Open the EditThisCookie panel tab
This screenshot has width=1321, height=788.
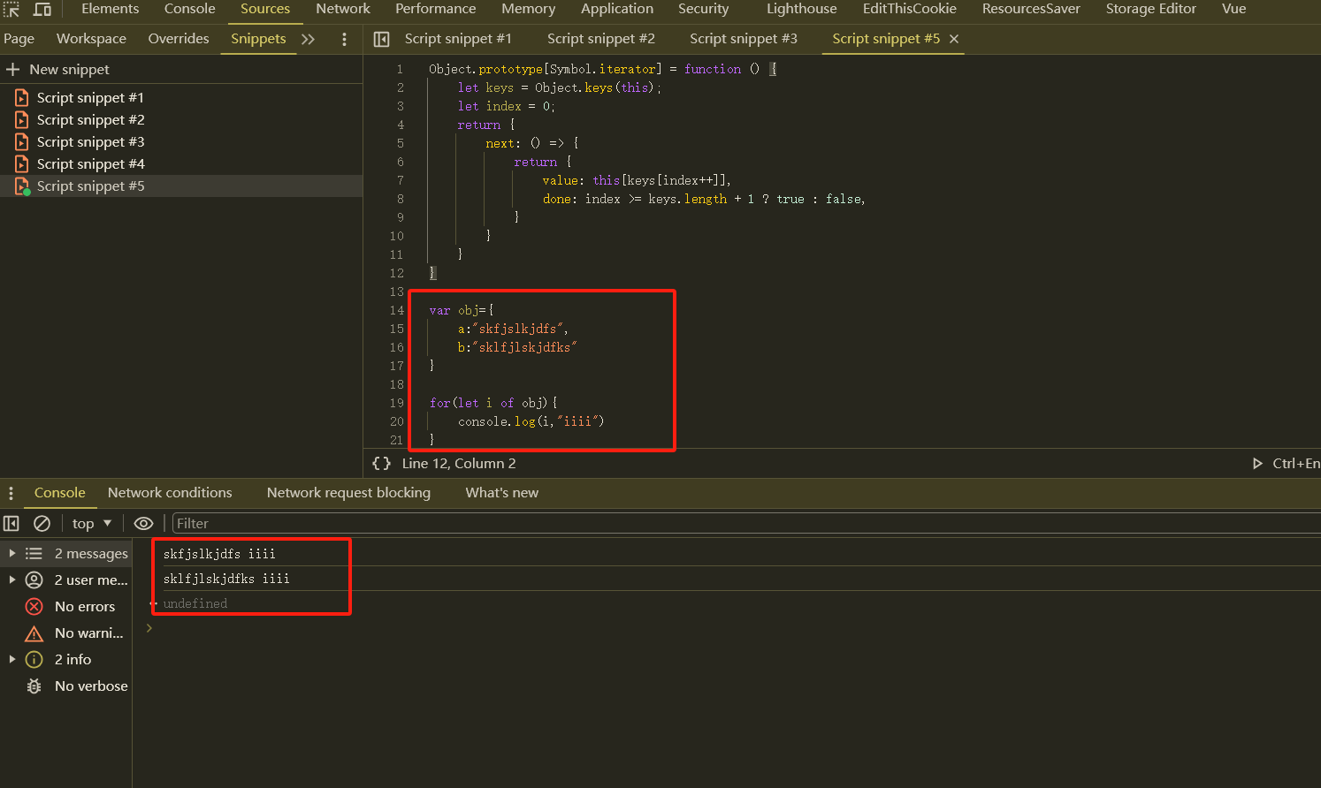[x=909, y=9]
